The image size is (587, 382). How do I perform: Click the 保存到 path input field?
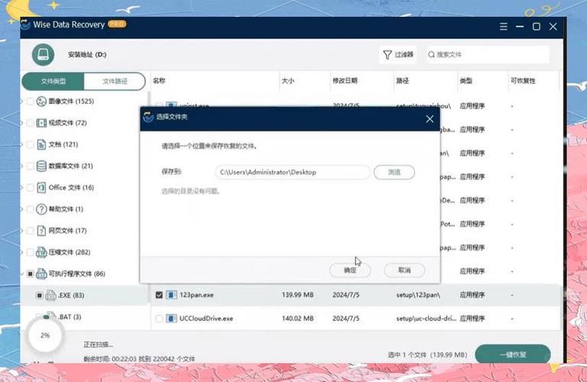point(293,172)
